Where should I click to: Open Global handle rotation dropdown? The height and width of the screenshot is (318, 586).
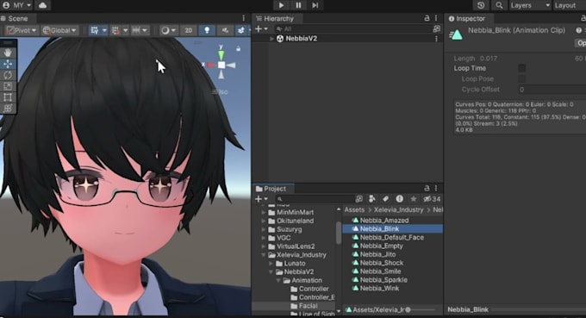pyautogui.click(x=59, y=30)
